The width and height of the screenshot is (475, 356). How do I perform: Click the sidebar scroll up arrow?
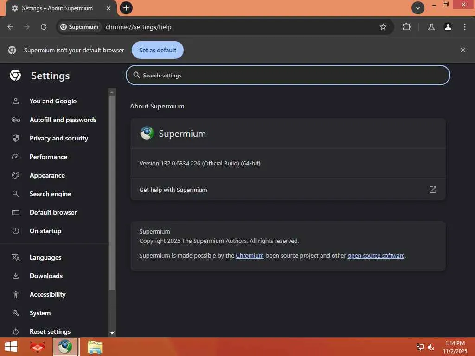coord(112,92)
